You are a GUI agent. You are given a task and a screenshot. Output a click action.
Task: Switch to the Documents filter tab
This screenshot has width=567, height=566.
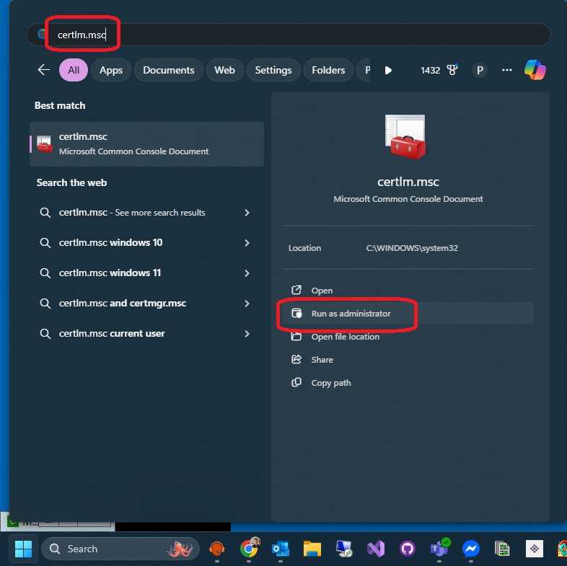coord(169,70)
